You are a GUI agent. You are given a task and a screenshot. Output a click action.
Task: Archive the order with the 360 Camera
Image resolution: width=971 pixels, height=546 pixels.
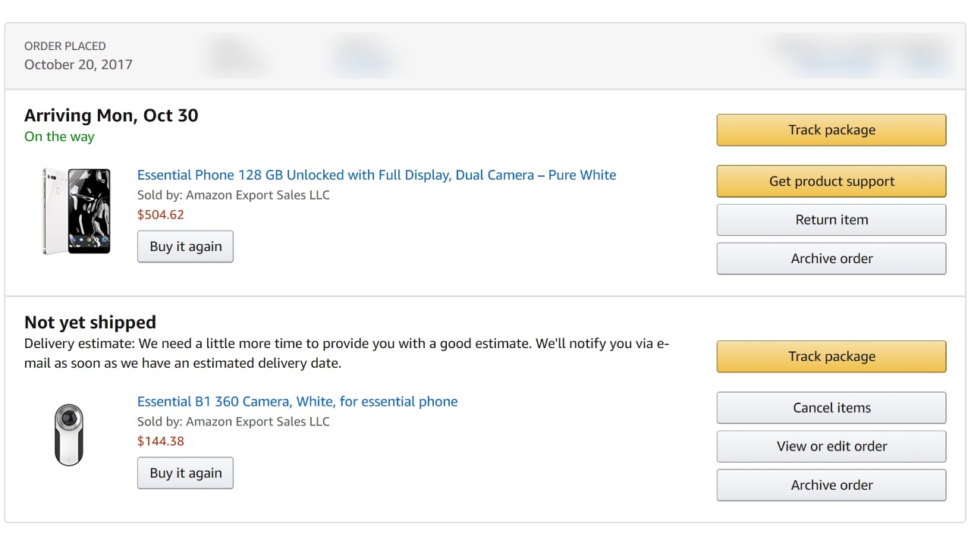(x=831, y=485)
